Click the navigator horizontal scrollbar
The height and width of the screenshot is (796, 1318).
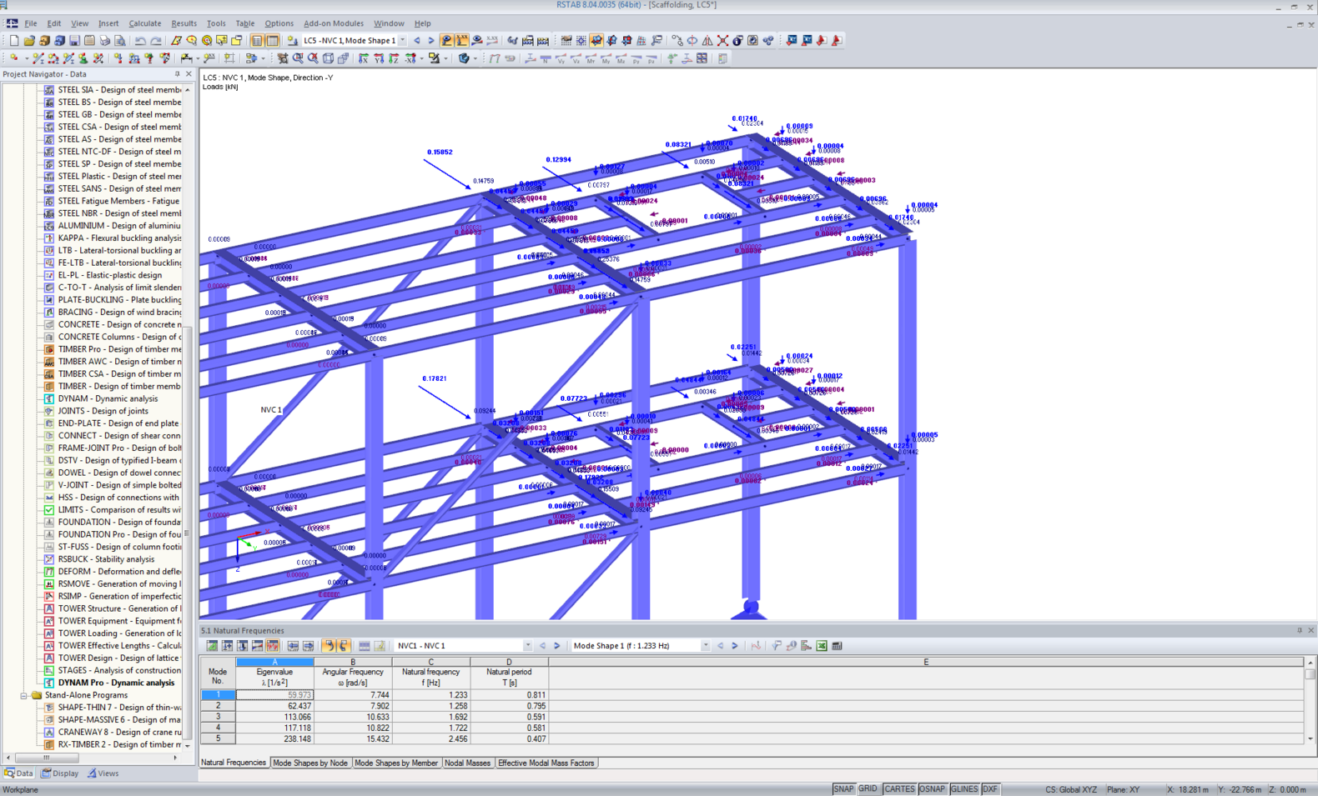(x=47, y=758)
